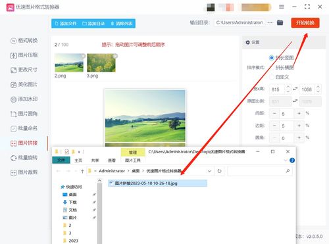Screen dimensions: 329x244
Task: Expand the Explorer ribbon chevron
Action: pyautogui.click(x=286, y=160)
